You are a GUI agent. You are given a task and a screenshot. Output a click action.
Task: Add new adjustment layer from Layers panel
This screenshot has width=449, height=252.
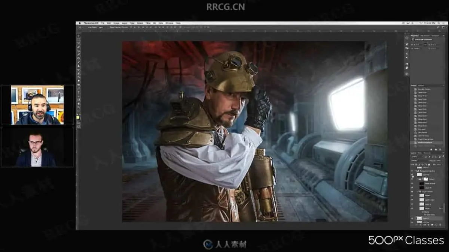[x=428, y=225]
